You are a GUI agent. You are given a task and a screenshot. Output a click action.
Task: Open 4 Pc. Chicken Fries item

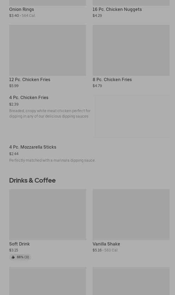click(x=89, y=116)
